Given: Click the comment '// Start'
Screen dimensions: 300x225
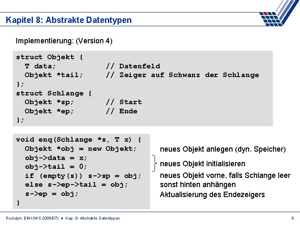Looking at the screenshot, I should pyautogui.click(x=124, y=102).
